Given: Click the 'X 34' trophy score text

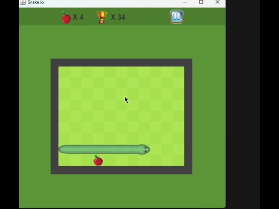Looking at the screenshot, I should 118,17.
